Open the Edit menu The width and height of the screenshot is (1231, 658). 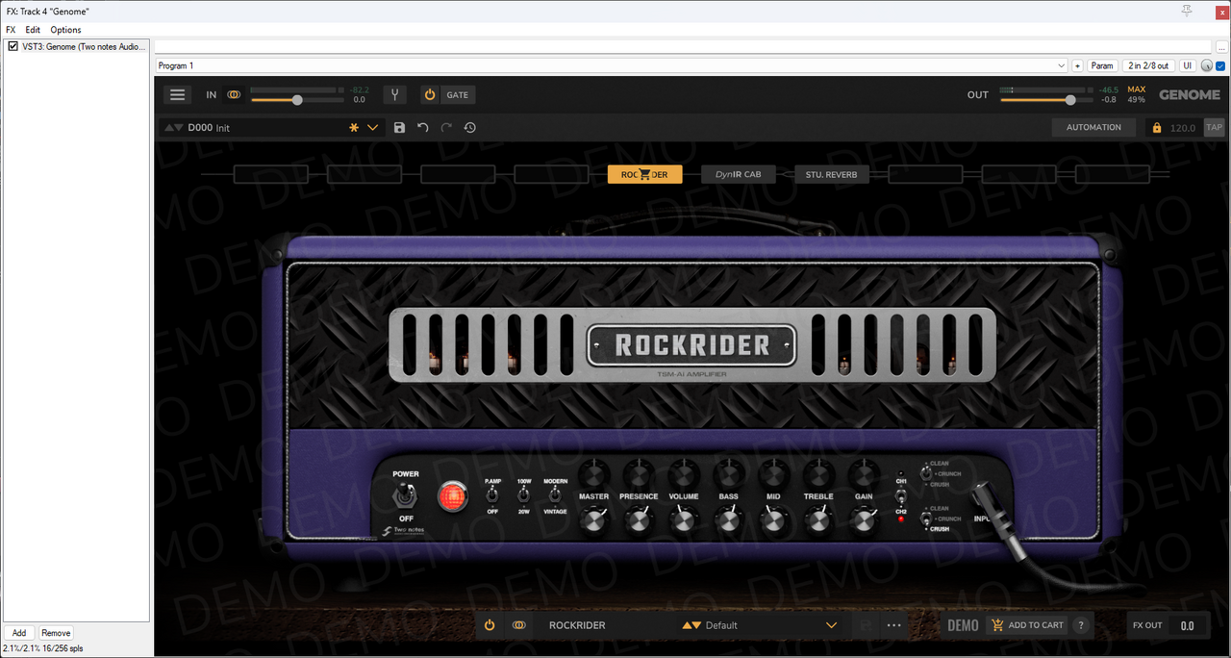click(33, 30)
